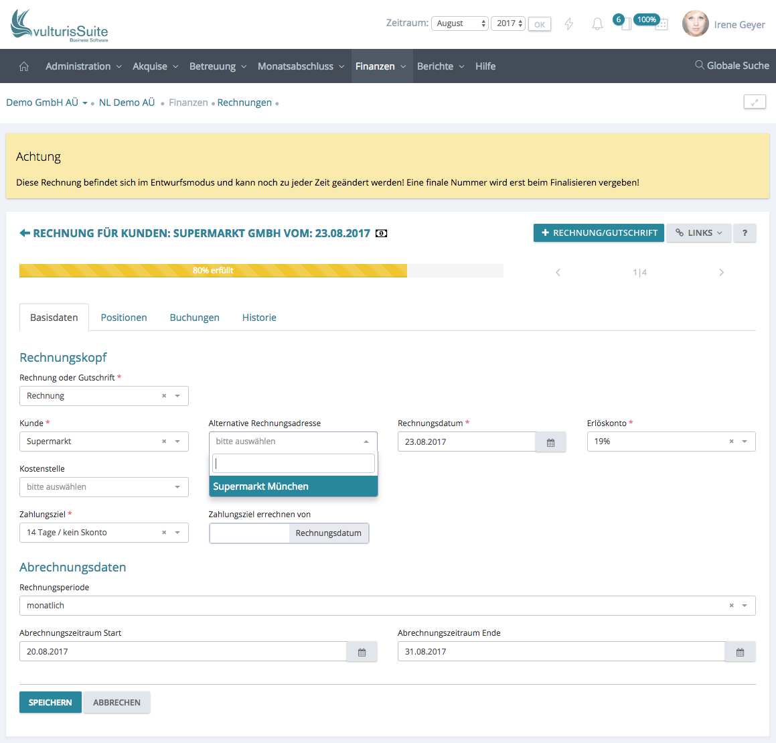Viewport: 776px width, 743px height.
Task: Open the Zahlungsziel dropdown
Action: 177,533
